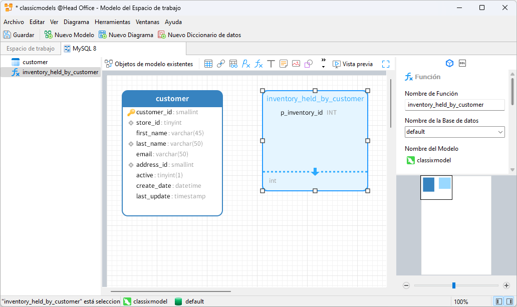Insert an image with the picture tool
This screenshot has width=517, height=307.
click(x=296, y=64)
